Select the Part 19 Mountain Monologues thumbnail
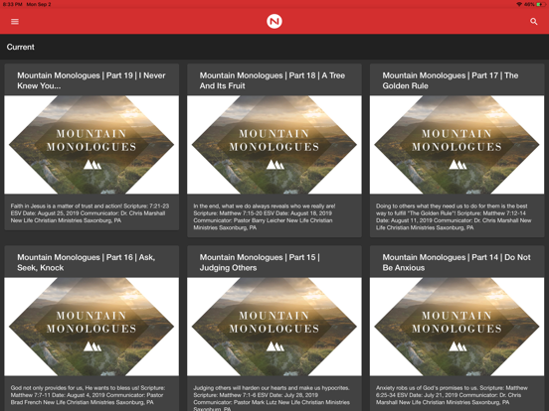 [x=91, y=145]
